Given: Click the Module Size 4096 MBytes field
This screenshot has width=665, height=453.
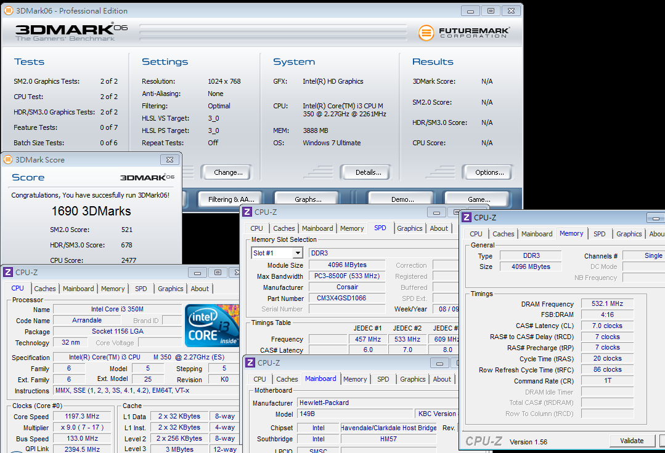Looking at the screenshot, I should 347,265.
